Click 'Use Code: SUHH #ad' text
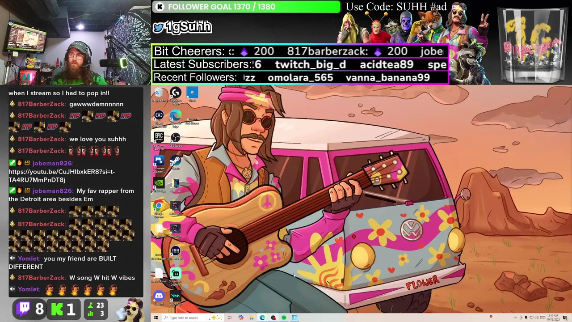Viewport: 572px width, 322px height. click(x=396, y=7)
